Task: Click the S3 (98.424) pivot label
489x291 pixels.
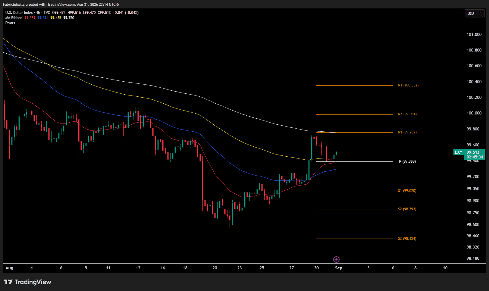Action: pyautogui.click(x=407, y=239)
